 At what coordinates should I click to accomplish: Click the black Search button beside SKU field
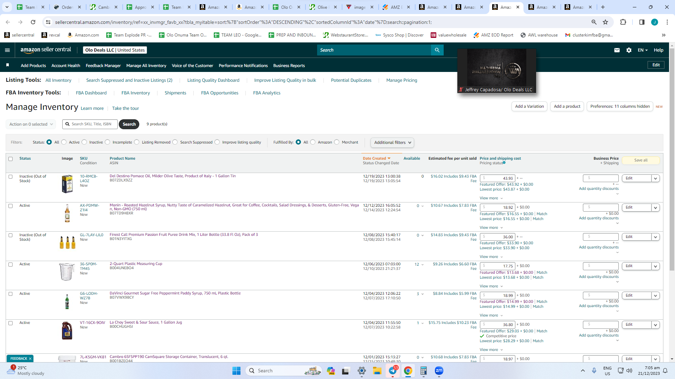click(129, 124)
